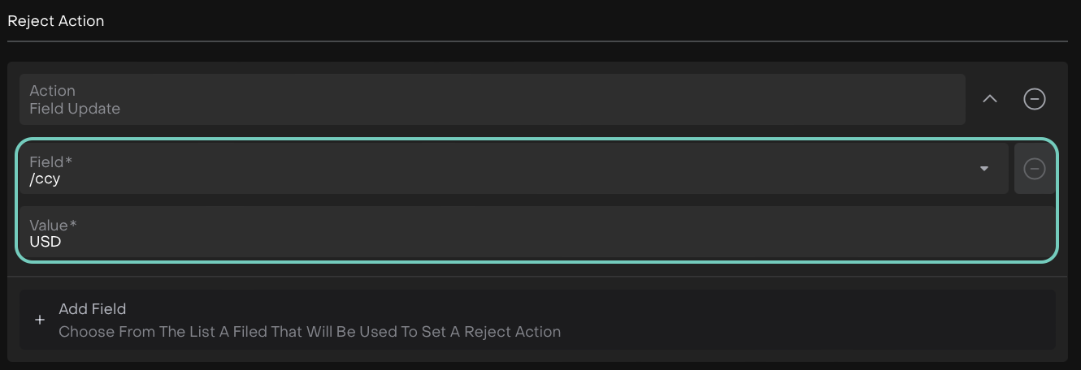Select the /ccy text in Field
Viewport: 1081px width, 370px height.
click(x=45, y=179)
